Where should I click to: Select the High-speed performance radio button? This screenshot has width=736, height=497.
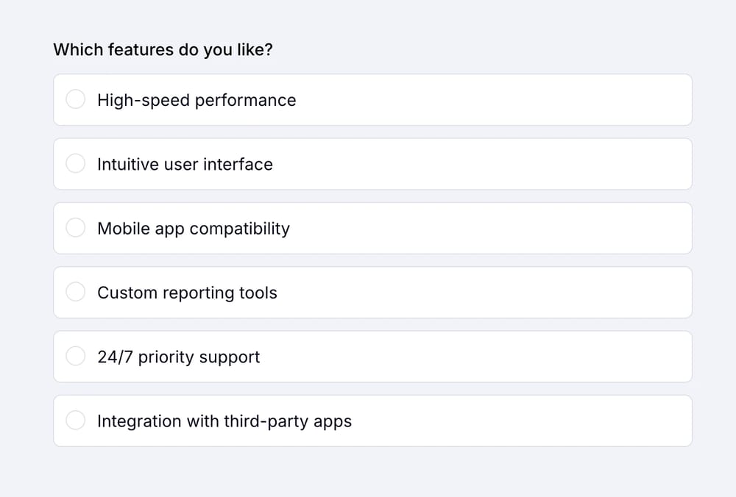point(76,99)
